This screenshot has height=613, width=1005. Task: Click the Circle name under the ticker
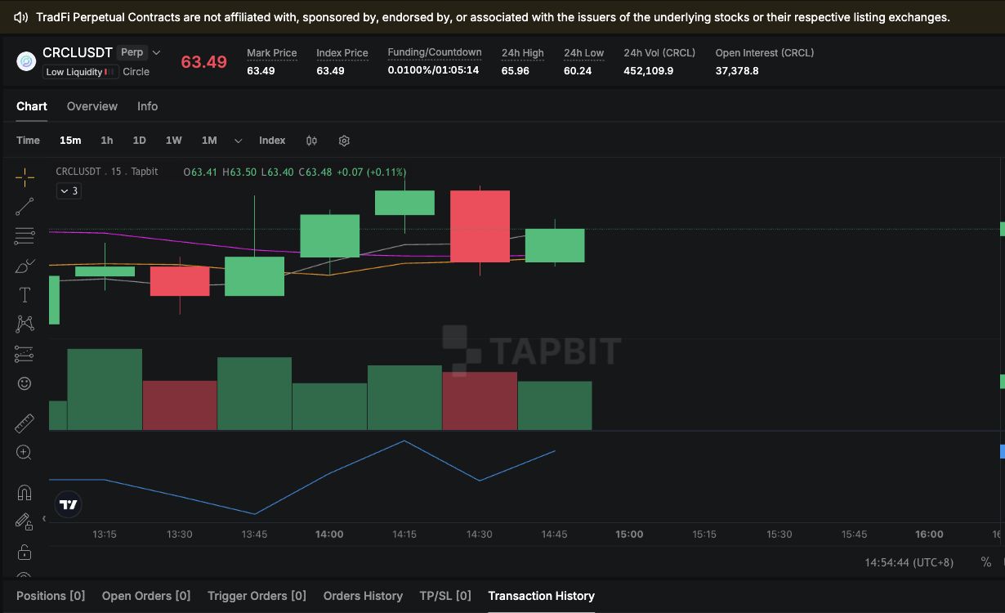tap(136, 72)
